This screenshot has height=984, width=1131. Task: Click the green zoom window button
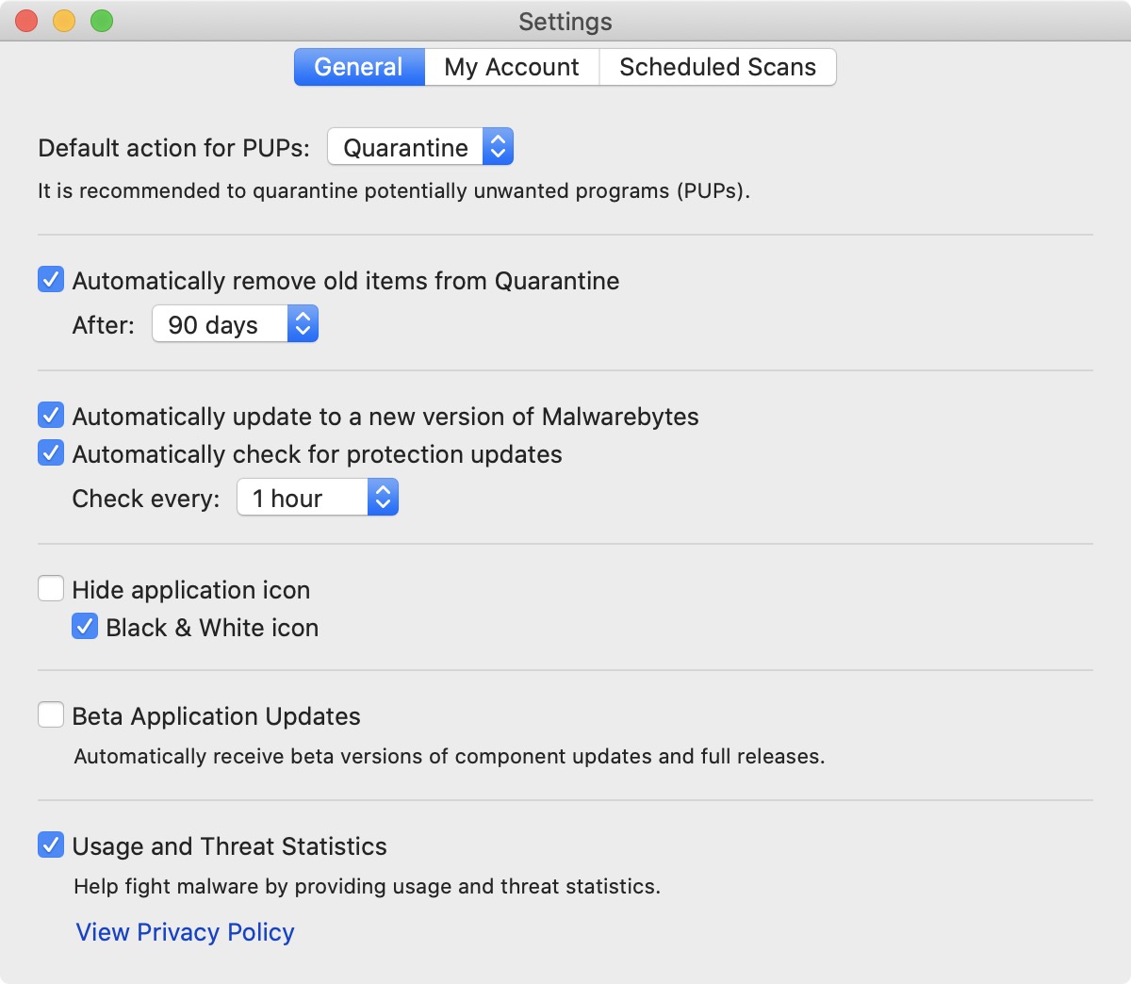102,21
